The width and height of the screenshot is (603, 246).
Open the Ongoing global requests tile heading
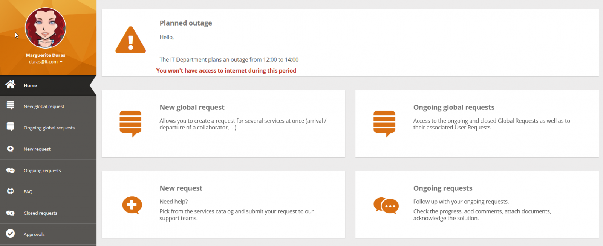click(x=454, y=107)
